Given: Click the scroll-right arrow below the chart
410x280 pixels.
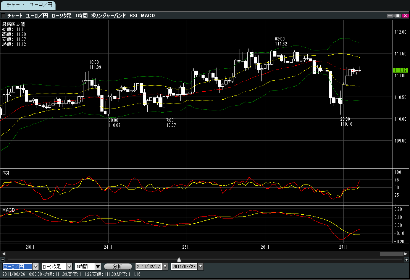Looking at the screenshot, I should pyautogui.click(x=405, y=254).
